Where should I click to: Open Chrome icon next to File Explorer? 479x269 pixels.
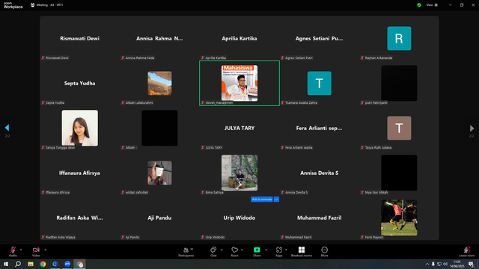coord(43,264)
